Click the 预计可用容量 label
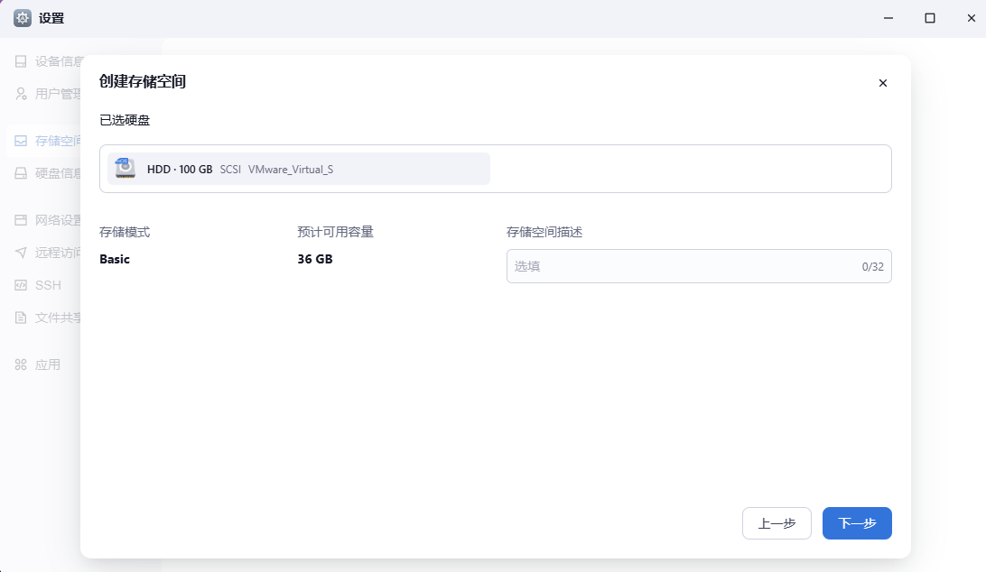This screenshot has width=986, height=572. (335, 232)
